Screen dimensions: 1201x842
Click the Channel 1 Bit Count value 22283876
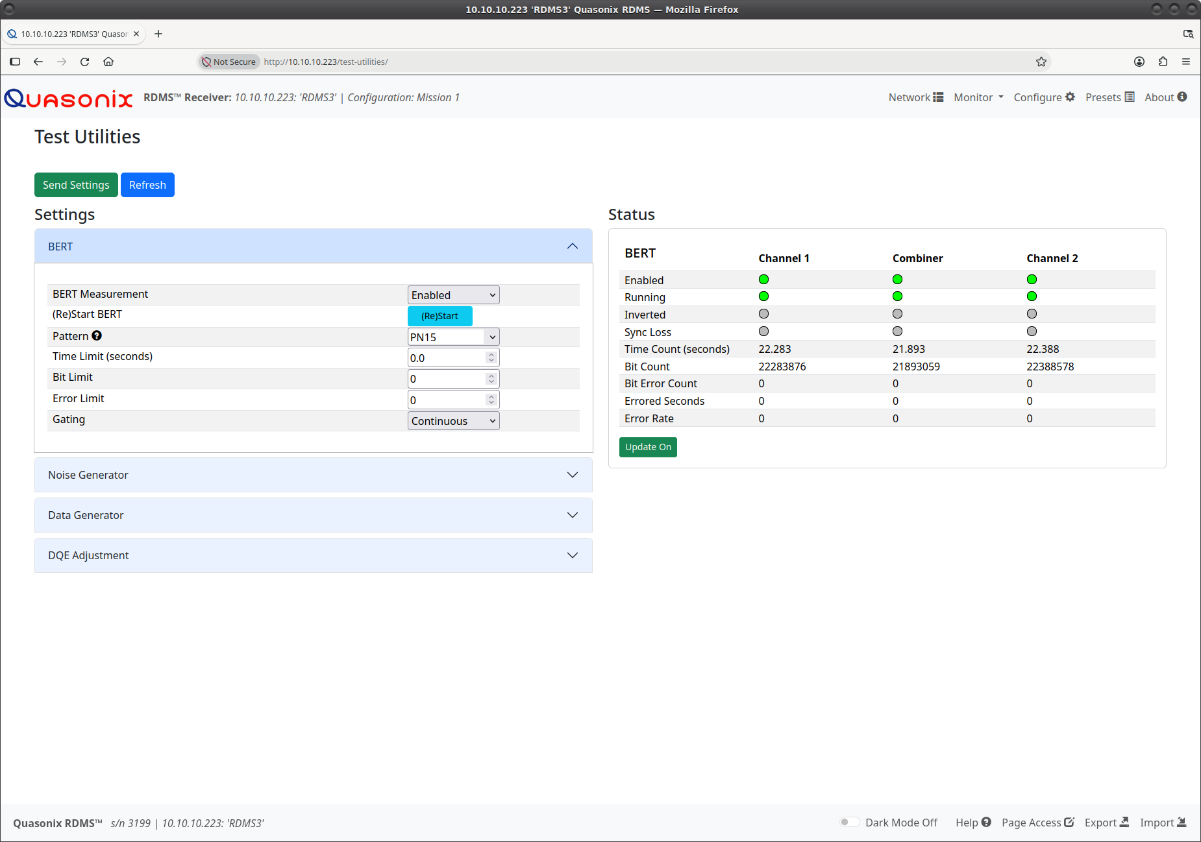pos(782,367)
